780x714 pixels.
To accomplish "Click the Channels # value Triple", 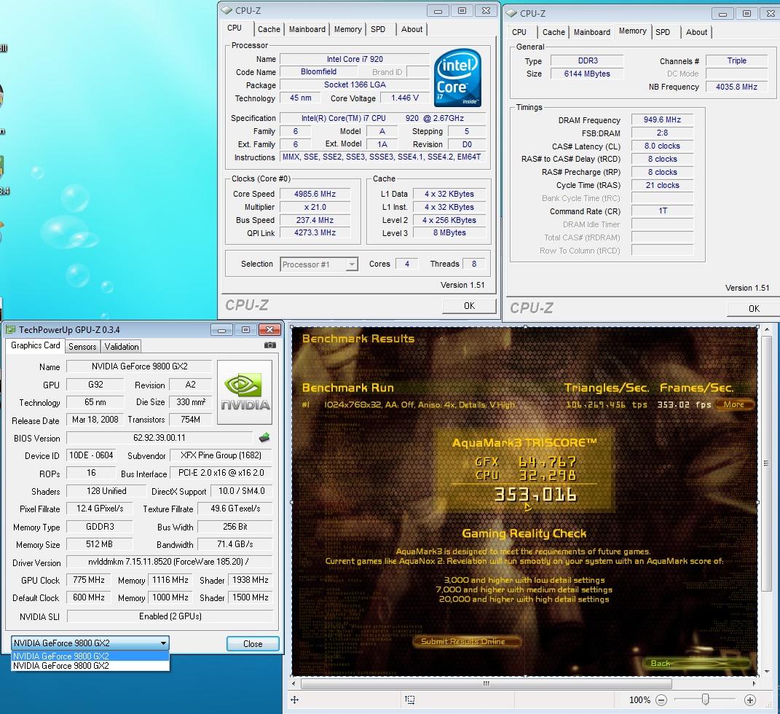I will tap(736, 60).
